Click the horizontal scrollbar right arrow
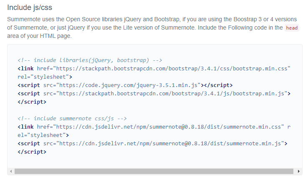Image resolution: width=308 pixels, height=179 pixels. 299,172
